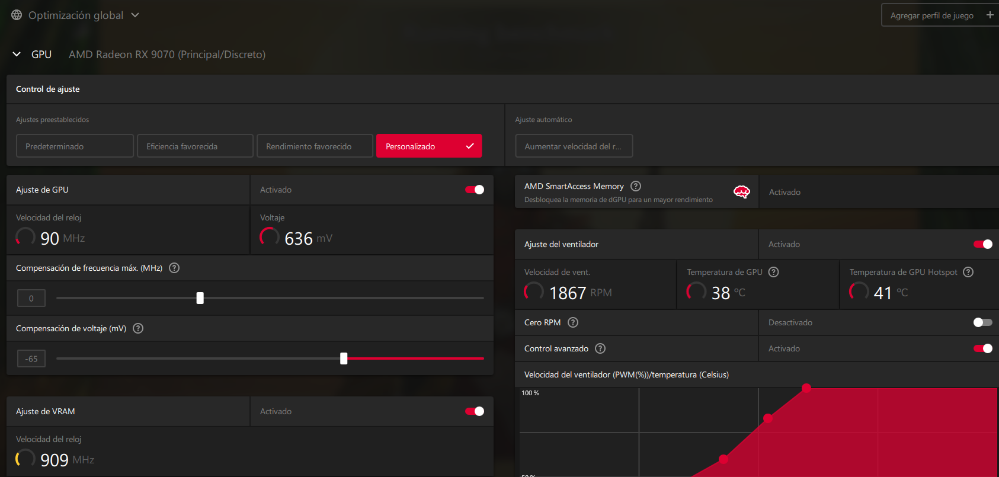This screenshot has height=477, width=999.
Task: Collapse the GPU section chevron
Action: click(17, 54)
